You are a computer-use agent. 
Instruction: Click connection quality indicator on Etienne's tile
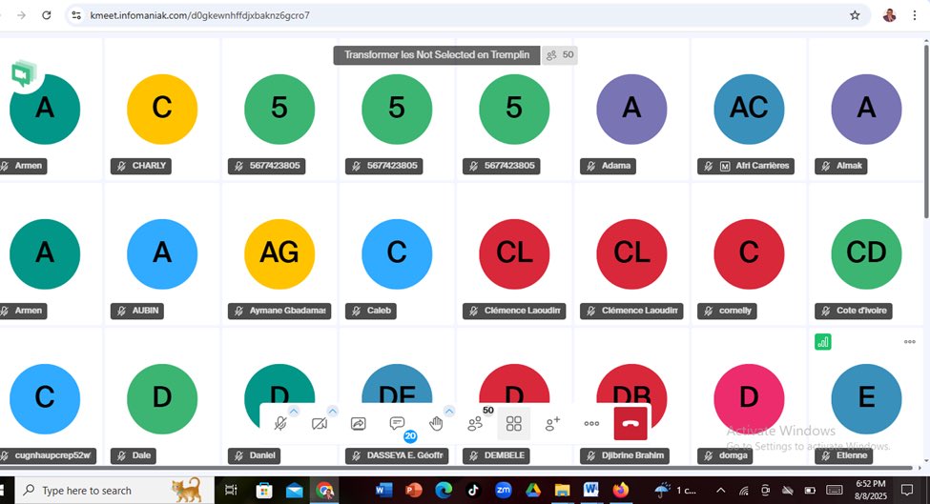822,342
